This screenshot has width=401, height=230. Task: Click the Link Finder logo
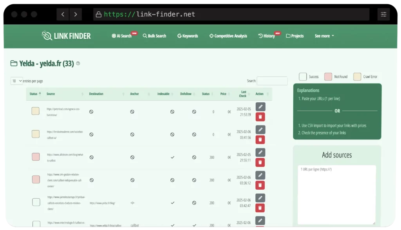(66, 36)
